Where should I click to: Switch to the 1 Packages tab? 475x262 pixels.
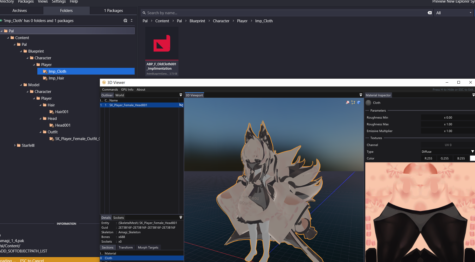coord(113,11)
